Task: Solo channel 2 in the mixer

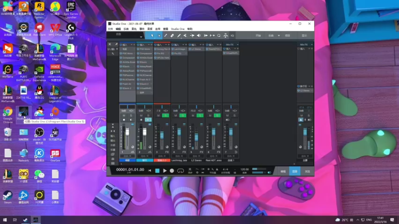Action: pos(148,115)
